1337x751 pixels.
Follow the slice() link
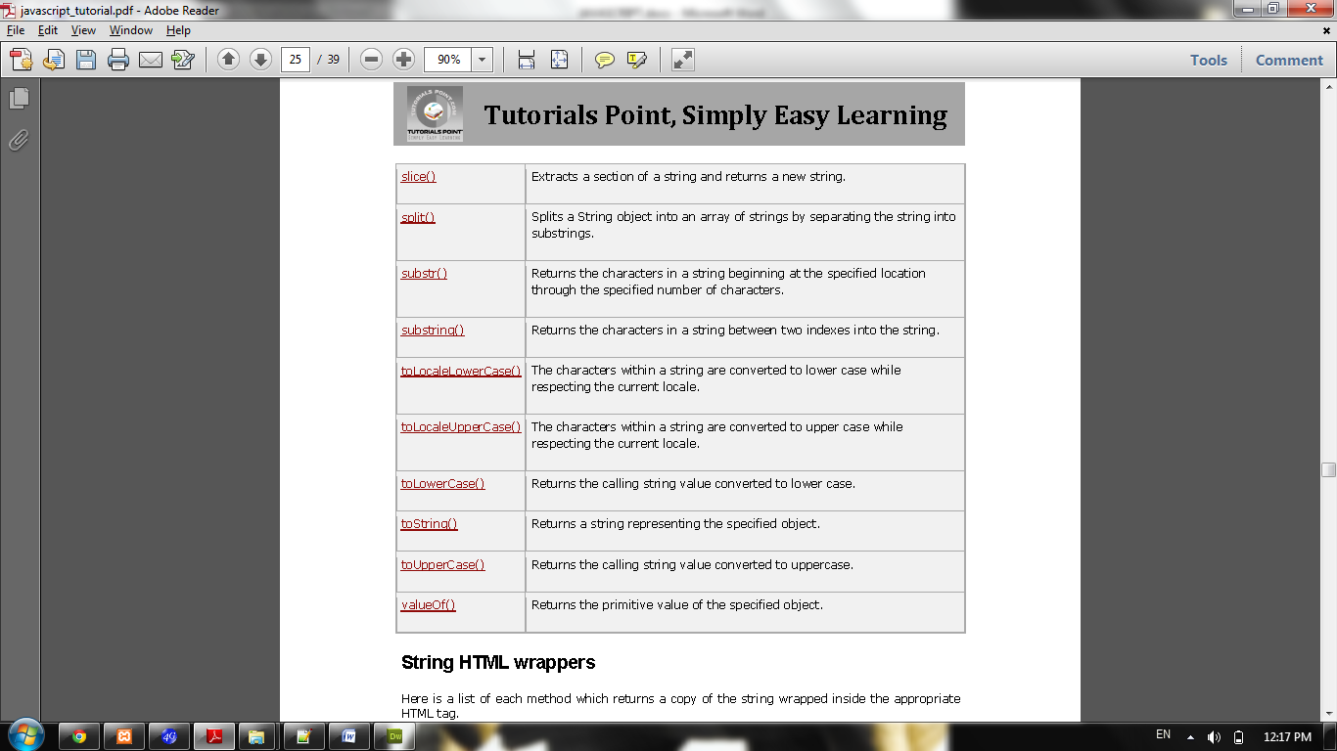click(x=419, y=176)
